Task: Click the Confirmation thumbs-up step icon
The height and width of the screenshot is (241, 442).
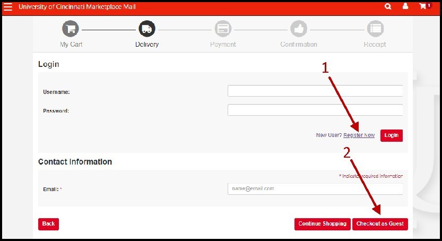Action: tap(299, 29)
